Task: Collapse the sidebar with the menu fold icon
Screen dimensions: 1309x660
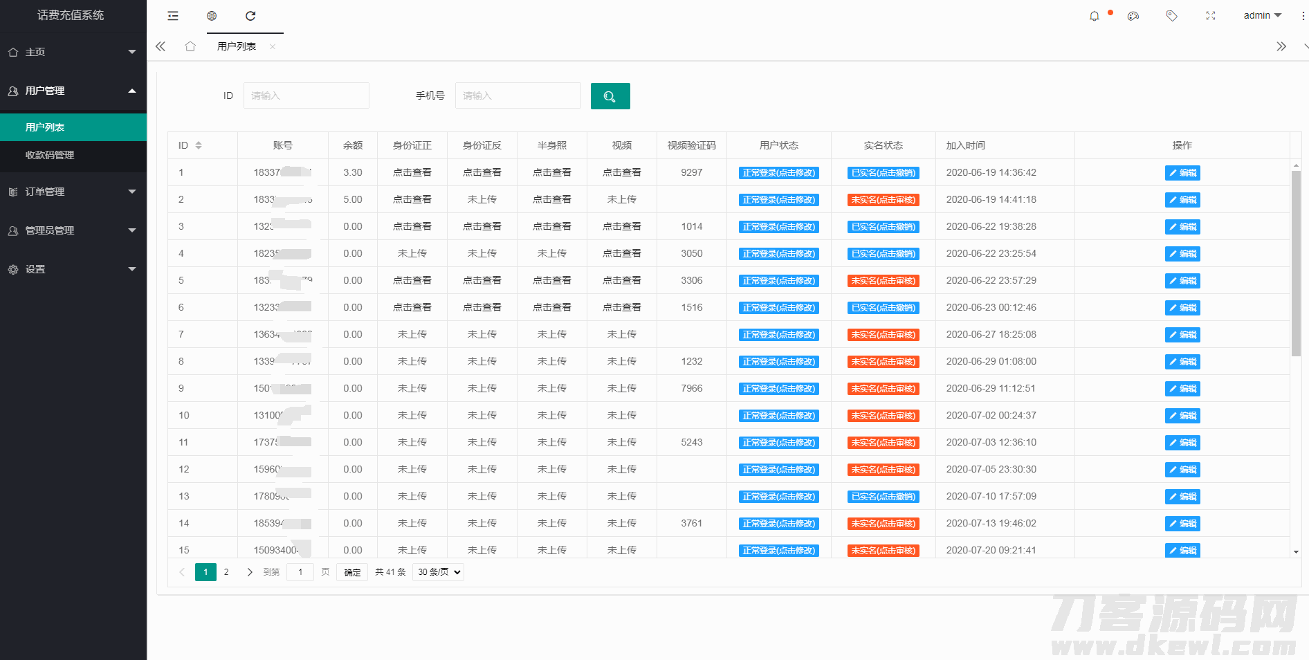Action: 173,16
